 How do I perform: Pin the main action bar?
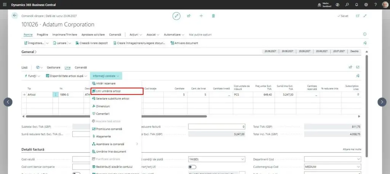tap(365, 43)
